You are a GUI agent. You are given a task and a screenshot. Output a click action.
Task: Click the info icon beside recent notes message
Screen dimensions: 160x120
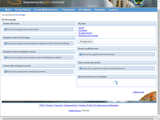coord(80,54)
